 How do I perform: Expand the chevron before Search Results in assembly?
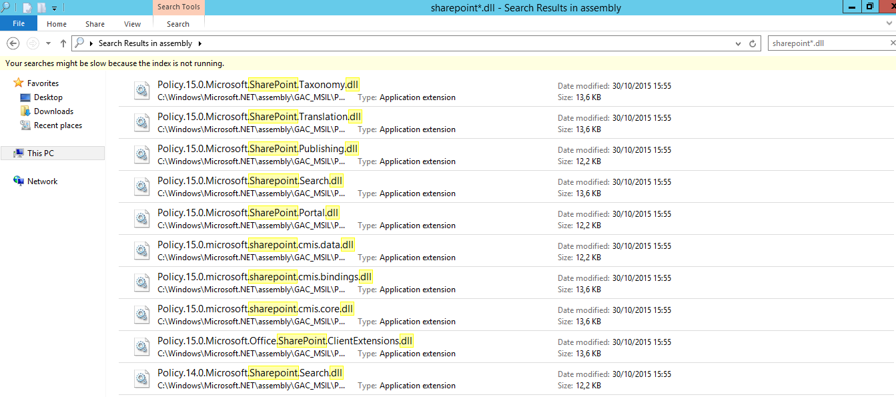[x=91, y=43]
